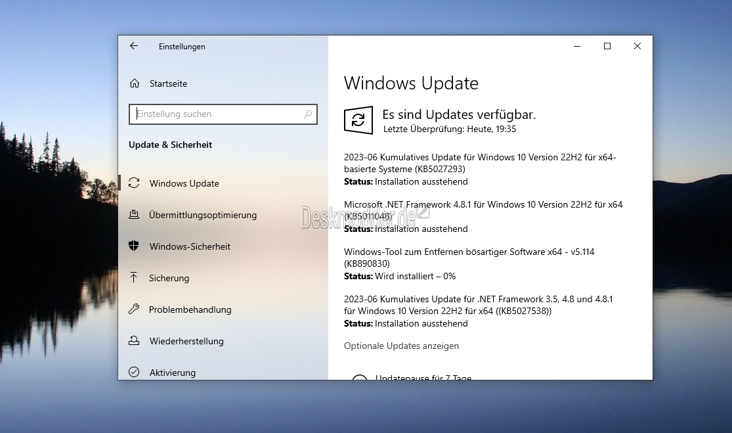Click the Windows-Sicherheit shield icon

pos(134,246)
